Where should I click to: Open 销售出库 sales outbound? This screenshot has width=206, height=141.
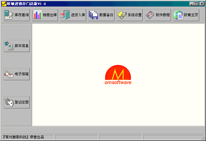45,15
